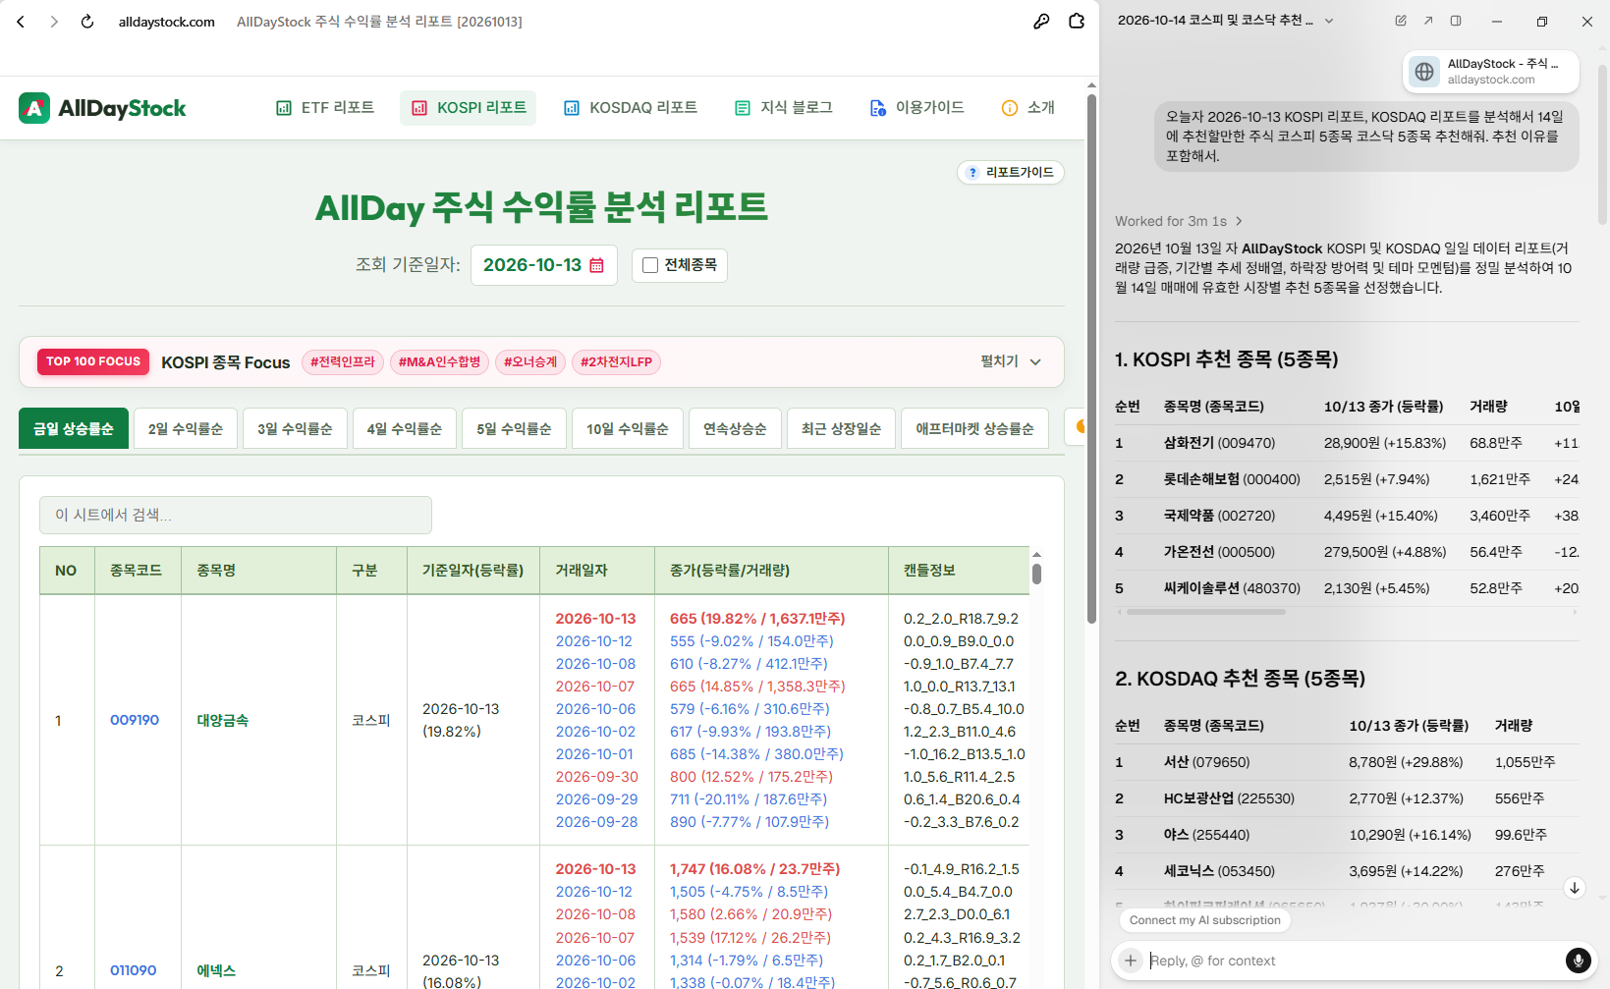Open the 지식 블로그 menu
Viewport: 1610px width, 989px height.
tap(784, 108)
